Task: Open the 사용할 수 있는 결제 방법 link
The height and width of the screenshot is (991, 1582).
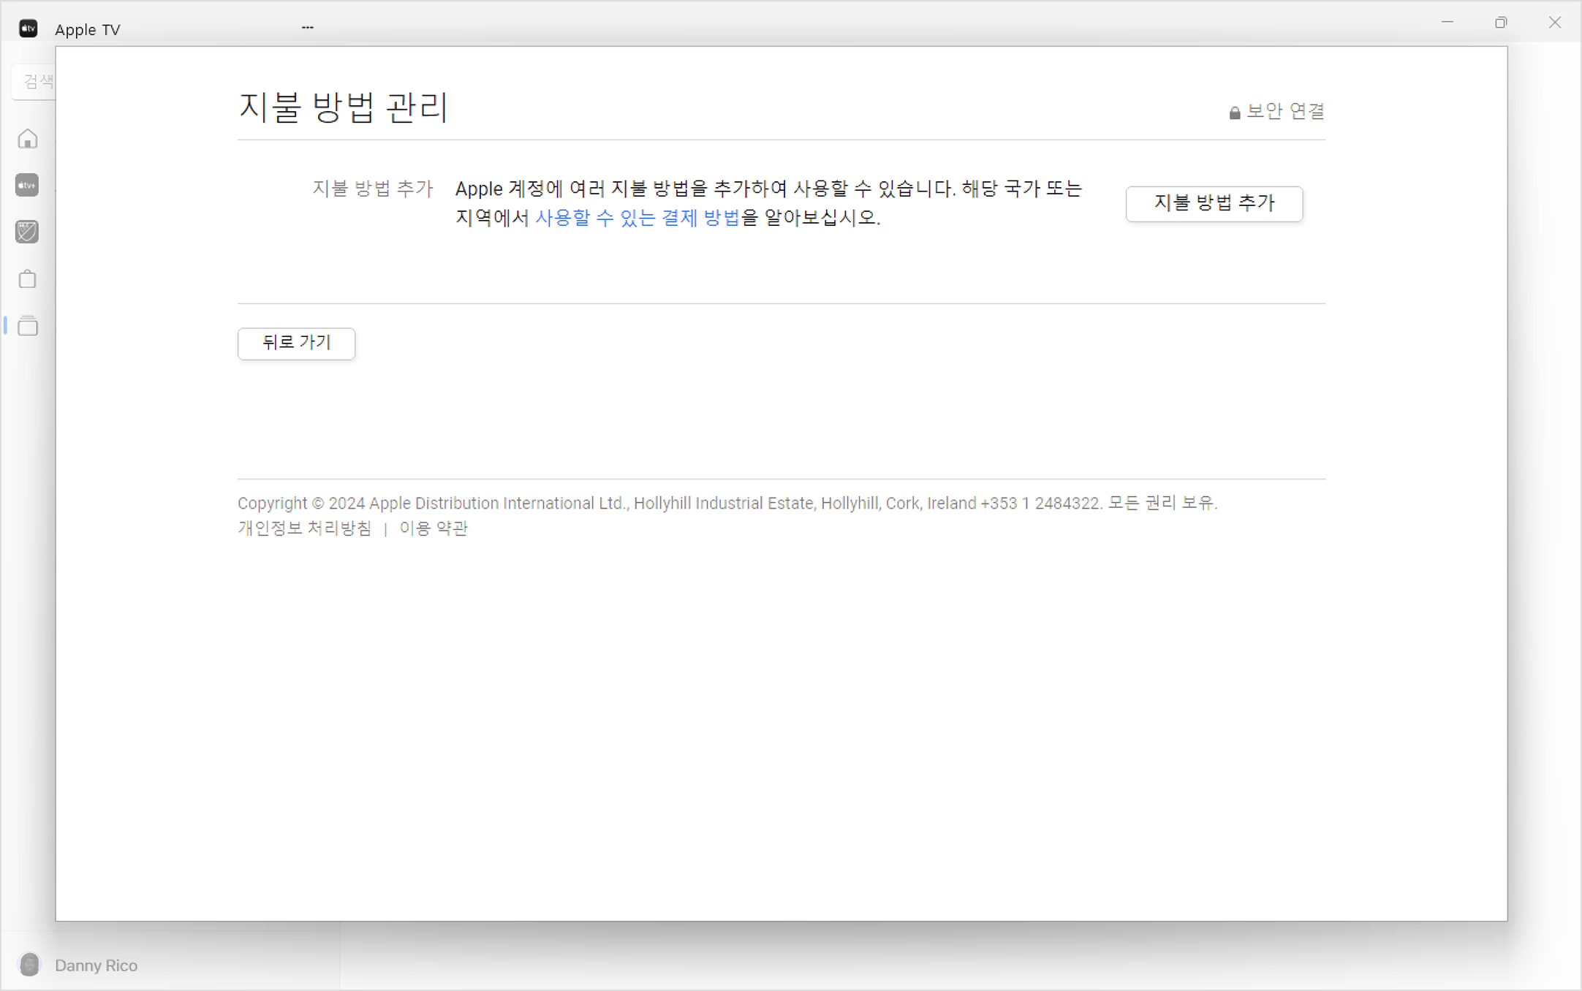Action: coord(637,218)
